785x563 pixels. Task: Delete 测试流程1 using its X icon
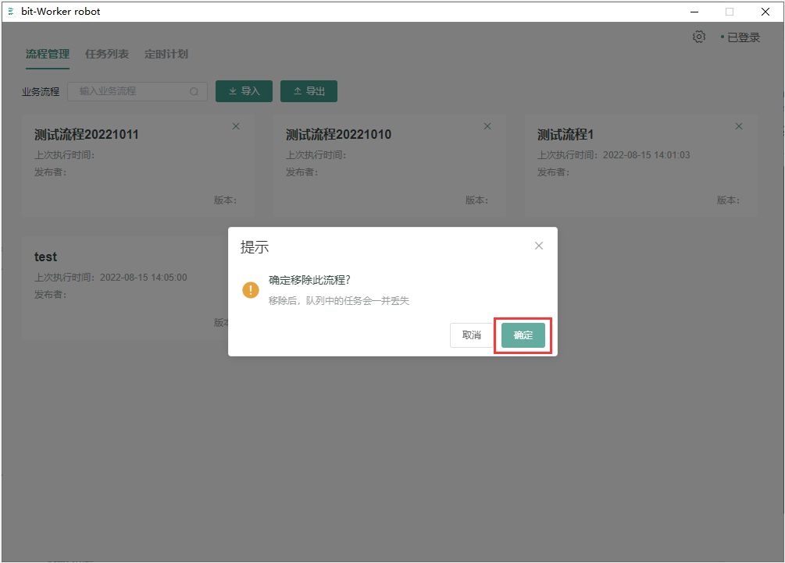[739, 126]
